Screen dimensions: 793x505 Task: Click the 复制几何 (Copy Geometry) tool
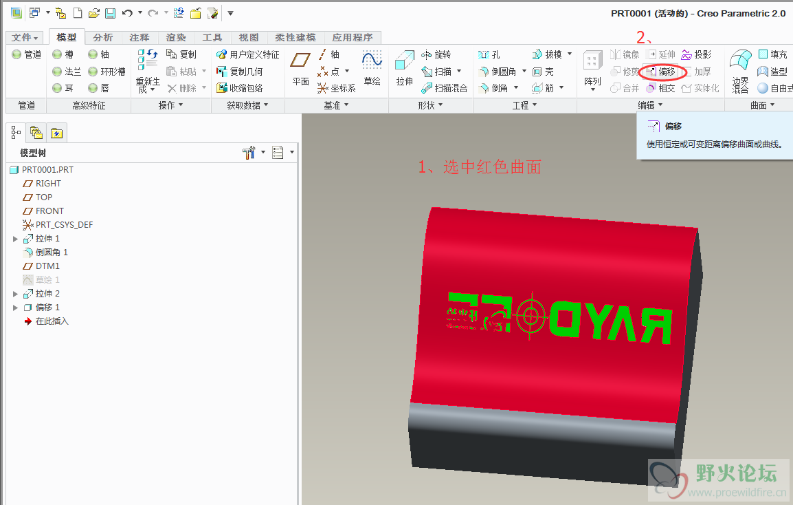tap(240, 72)
